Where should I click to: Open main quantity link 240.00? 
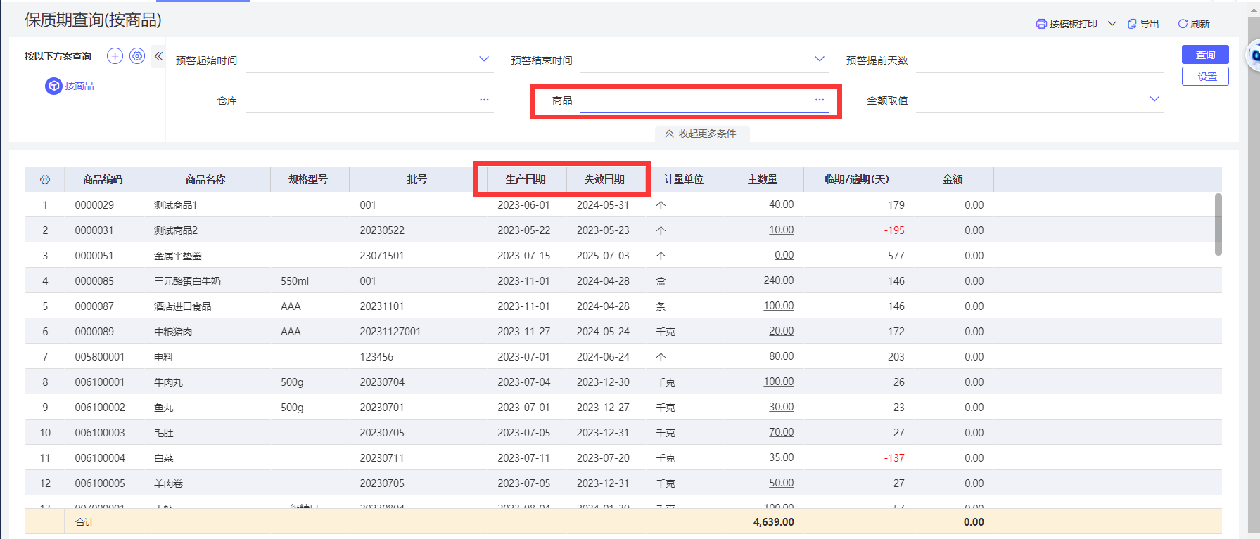coord(778,280)
